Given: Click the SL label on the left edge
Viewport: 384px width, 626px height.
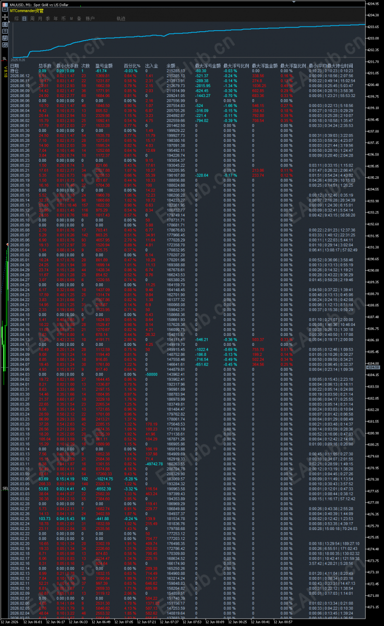Looking at the screenshot, I should coord(4,58).
